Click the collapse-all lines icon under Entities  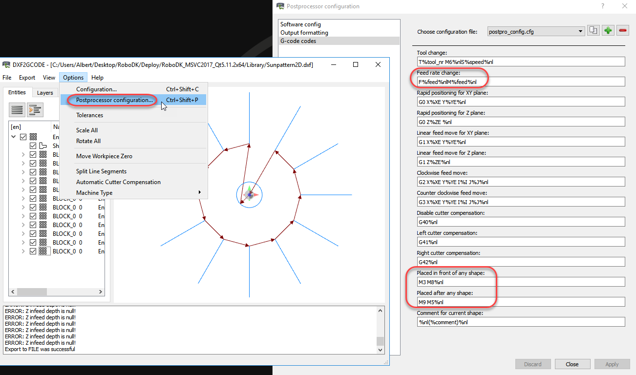(18, 110)
